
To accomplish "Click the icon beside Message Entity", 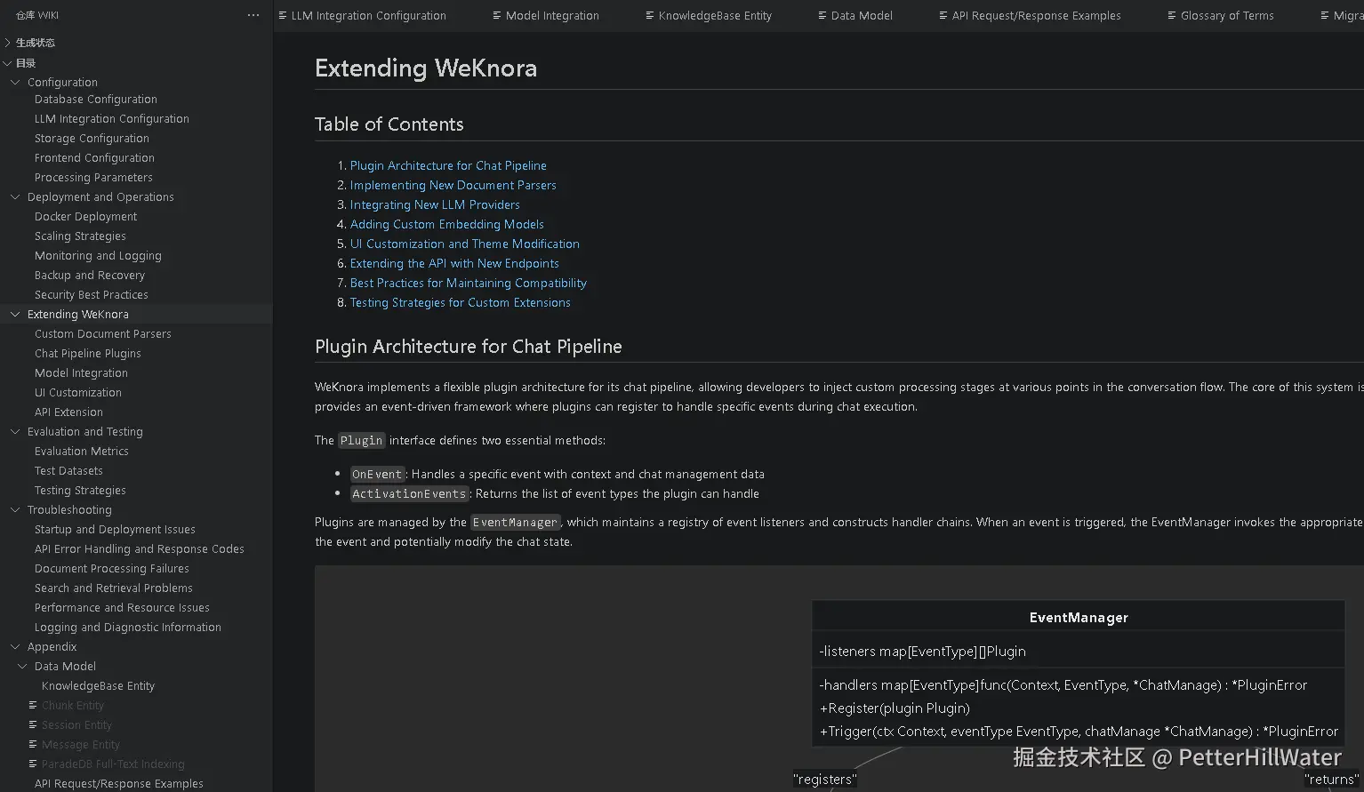I will click(33, 744).
